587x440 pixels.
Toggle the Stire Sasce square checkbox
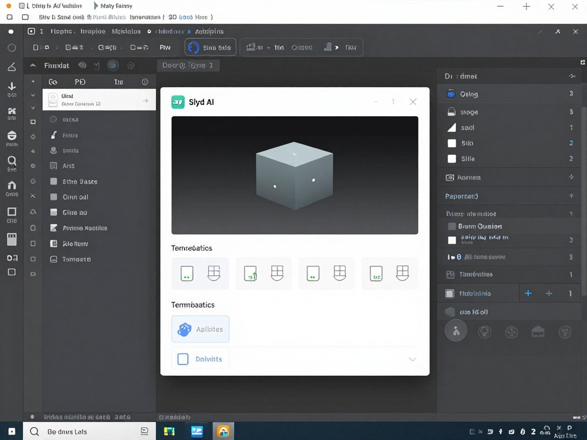[x=54, y=182]
